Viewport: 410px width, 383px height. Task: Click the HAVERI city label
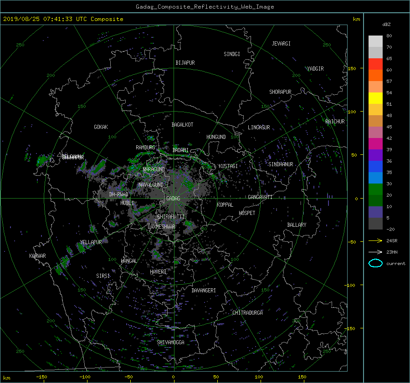click(158, 272)
